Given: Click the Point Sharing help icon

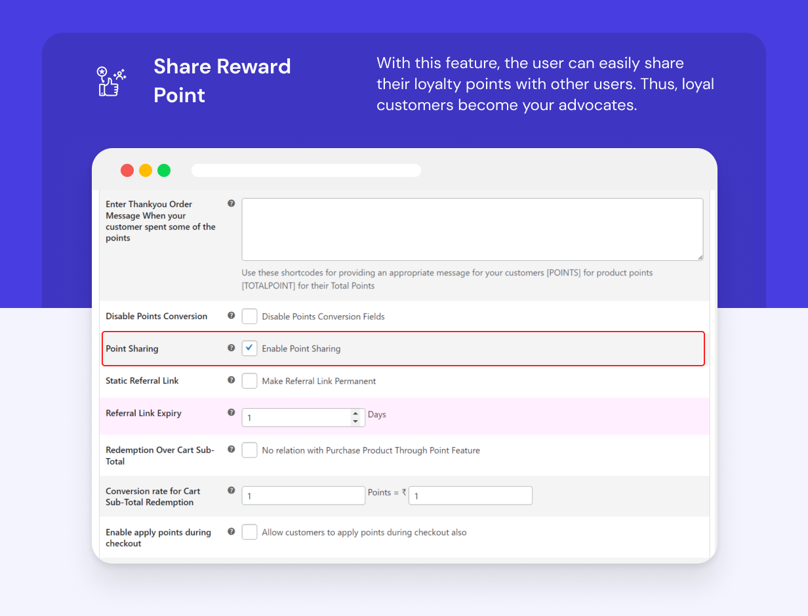Looking at the screenshot, I should pyautogui.click(x=231, y=348).
